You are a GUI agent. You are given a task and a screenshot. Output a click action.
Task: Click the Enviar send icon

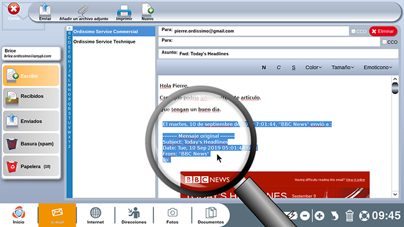(45, 12)
